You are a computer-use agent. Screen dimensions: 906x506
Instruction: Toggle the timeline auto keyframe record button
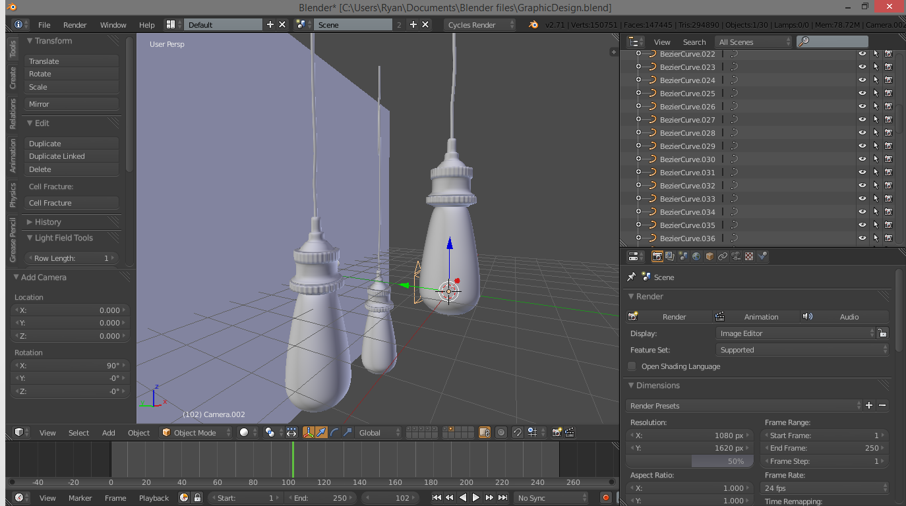(x=606, y=497)
